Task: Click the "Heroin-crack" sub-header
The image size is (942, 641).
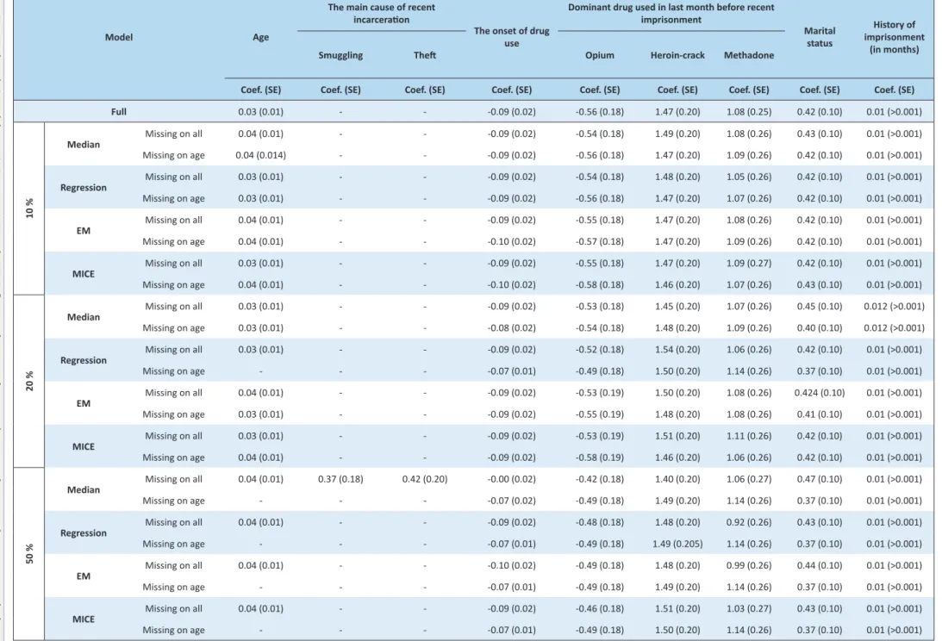Action: click(x=677, y=55)
